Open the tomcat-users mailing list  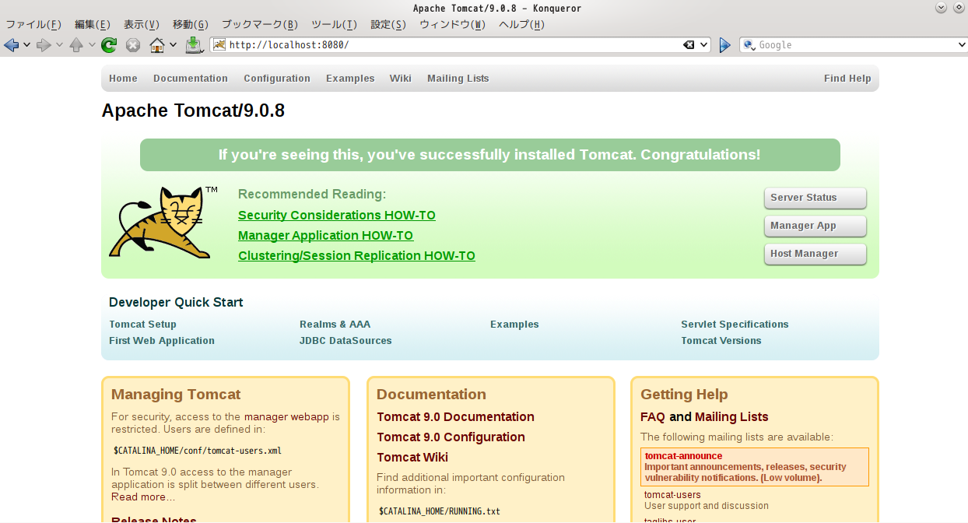pos(672,495)
